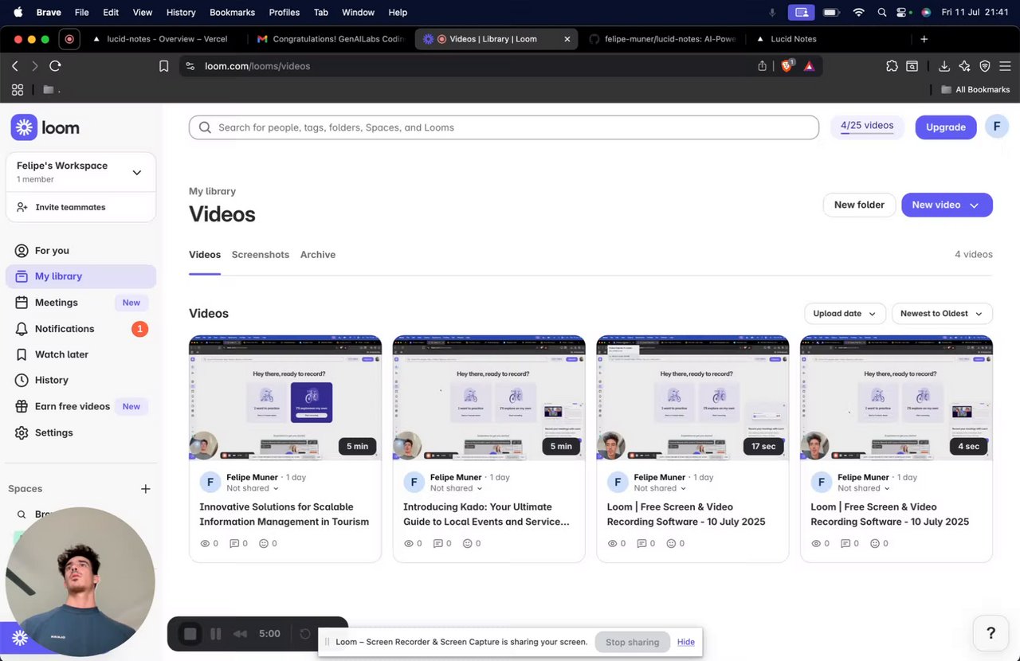This screenshot has height=661, width=1020.
Task: Click the rewind recording control
Action: click(x=240, y=634)
